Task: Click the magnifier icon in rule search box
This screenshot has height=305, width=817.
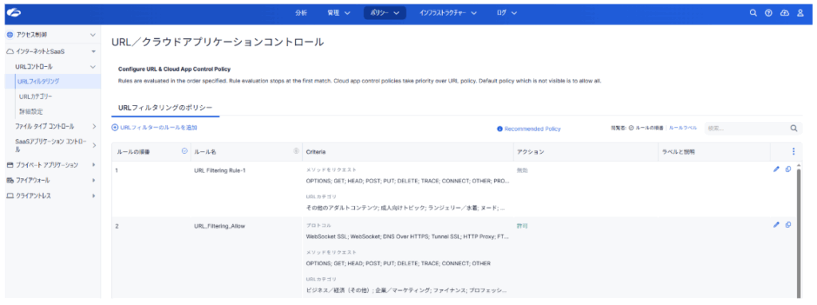Action: [794, 128]
